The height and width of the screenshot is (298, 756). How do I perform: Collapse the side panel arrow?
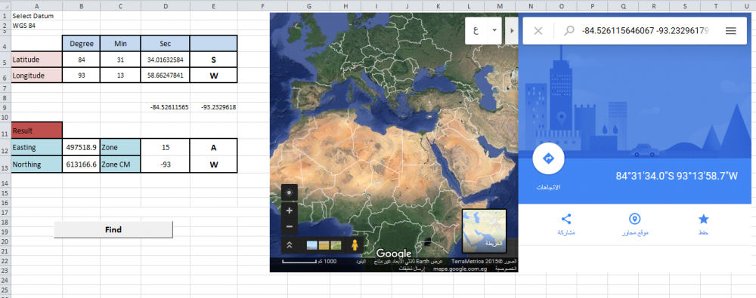[x=512, y=30]
